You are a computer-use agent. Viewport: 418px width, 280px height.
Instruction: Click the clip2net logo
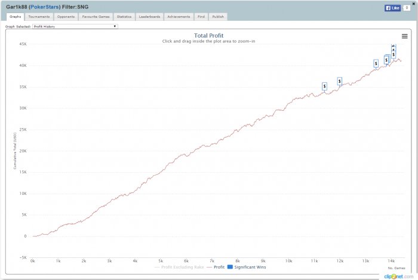399,276
